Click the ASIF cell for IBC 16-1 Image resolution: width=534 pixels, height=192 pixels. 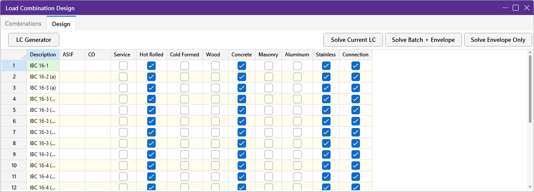tap(72, 66)
